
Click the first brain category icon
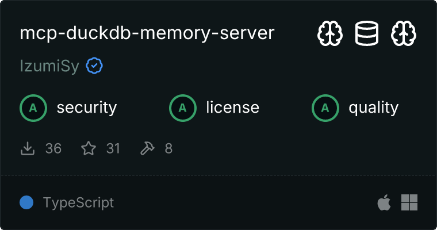click(x=330, y=33)
